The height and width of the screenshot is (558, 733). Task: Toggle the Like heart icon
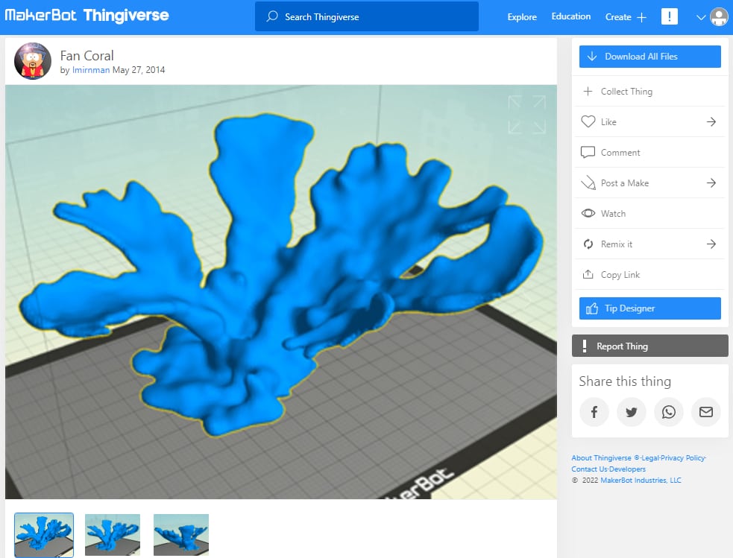click(x=589, y=121)
